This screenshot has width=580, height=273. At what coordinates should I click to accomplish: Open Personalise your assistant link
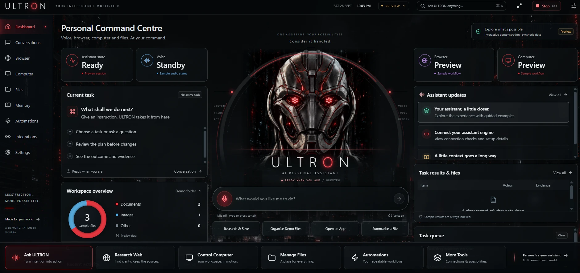tap(545, 255)
